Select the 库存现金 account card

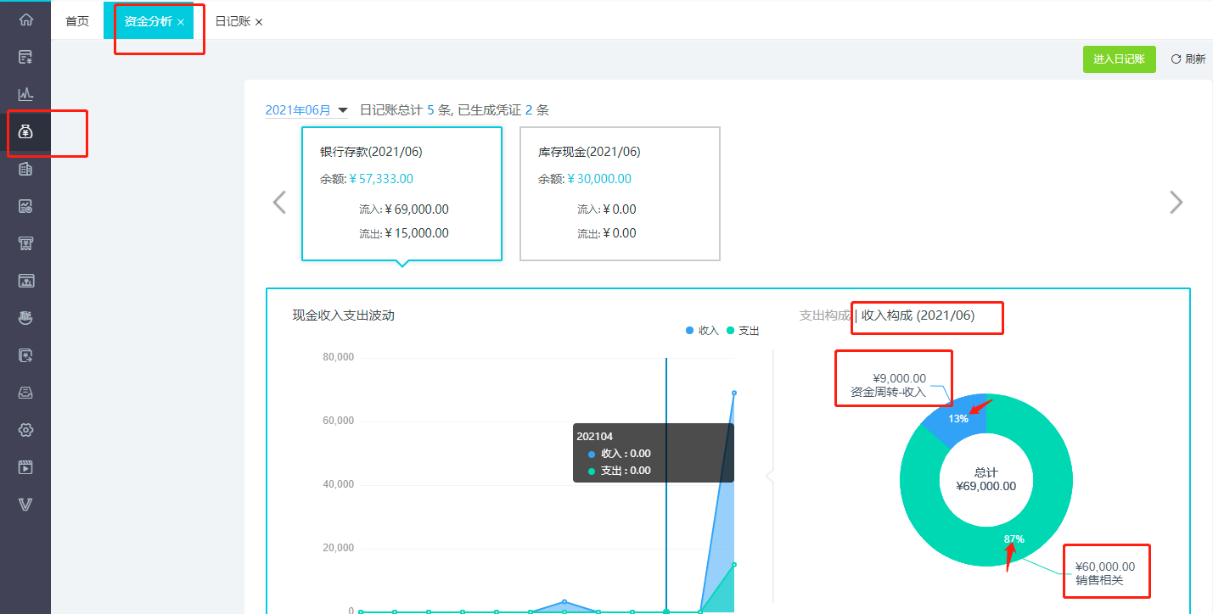pyautogui.click(x=620, y=193)
